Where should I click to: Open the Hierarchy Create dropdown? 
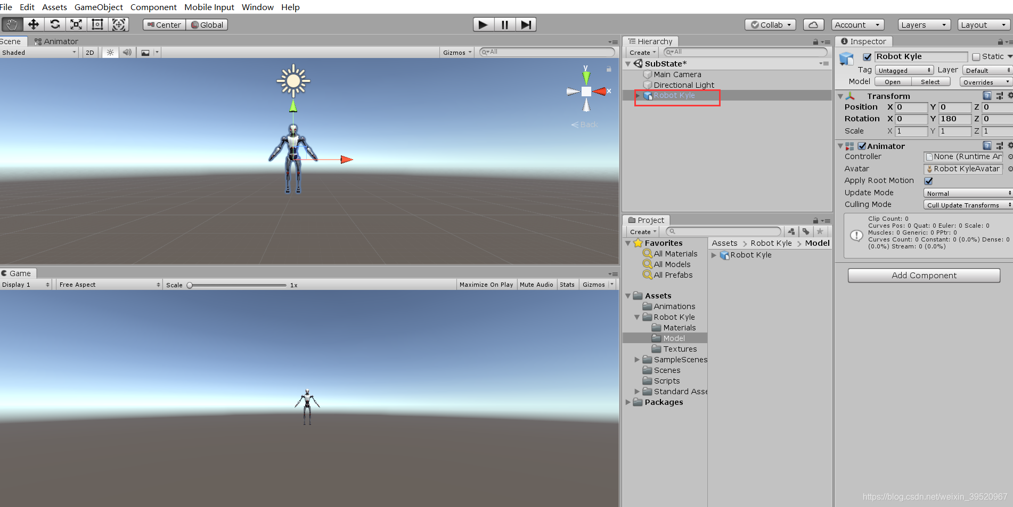pyautogui.click(x=642, y=52)
